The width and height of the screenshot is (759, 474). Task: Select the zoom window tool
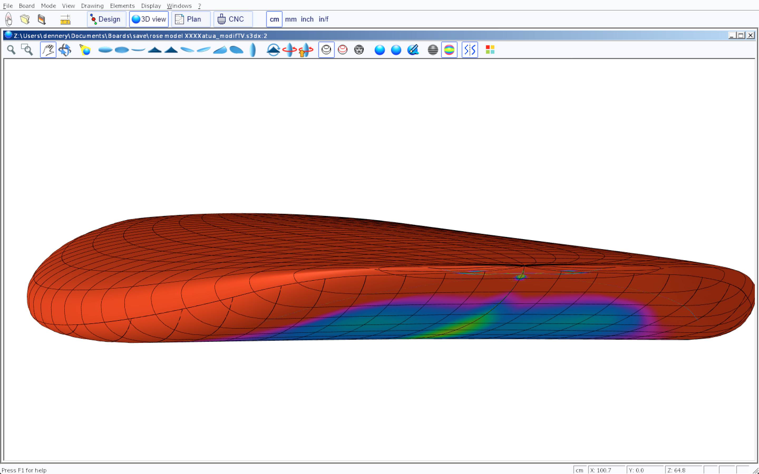[x=27, y=50]
